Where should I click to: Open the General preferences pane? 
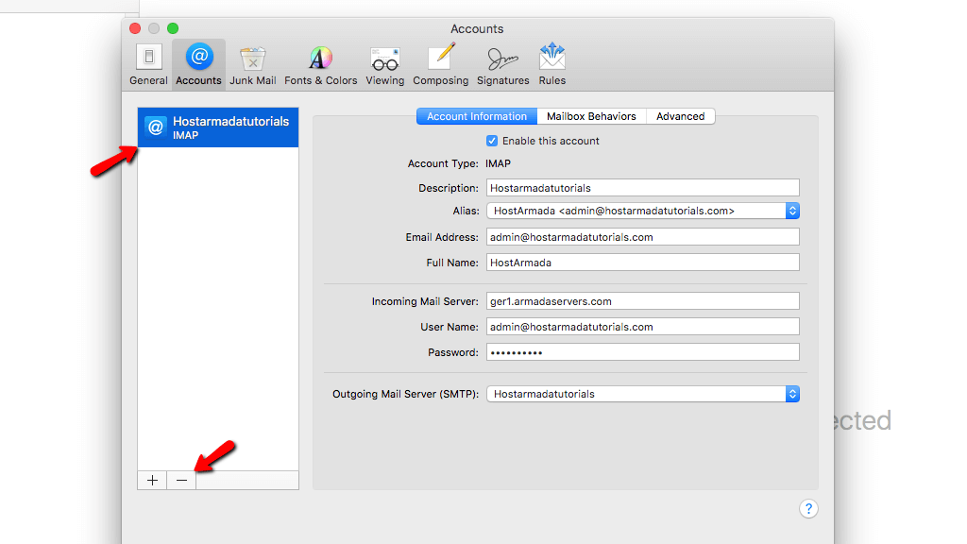147,62
